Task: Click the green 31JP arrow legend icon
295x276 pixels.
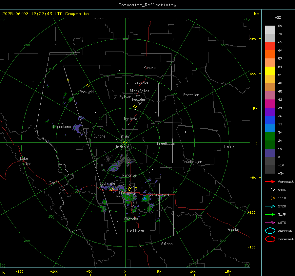Action: coord(270,214)
